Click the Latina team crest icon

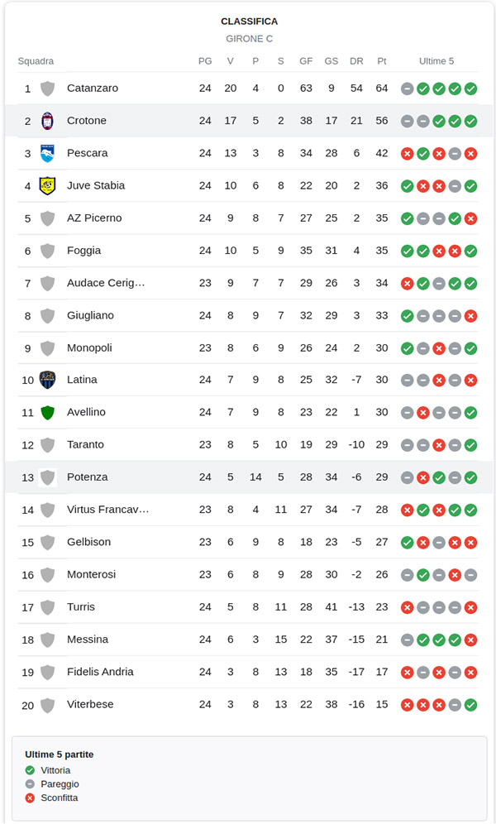coord(47,380)
